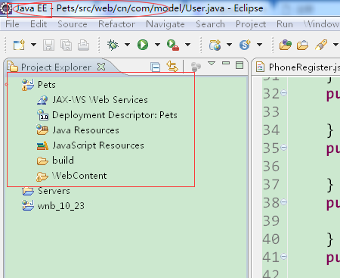Open dropdown beside New Servlet icon
This screenshot has height=278, width=340.
coord(259,45)
